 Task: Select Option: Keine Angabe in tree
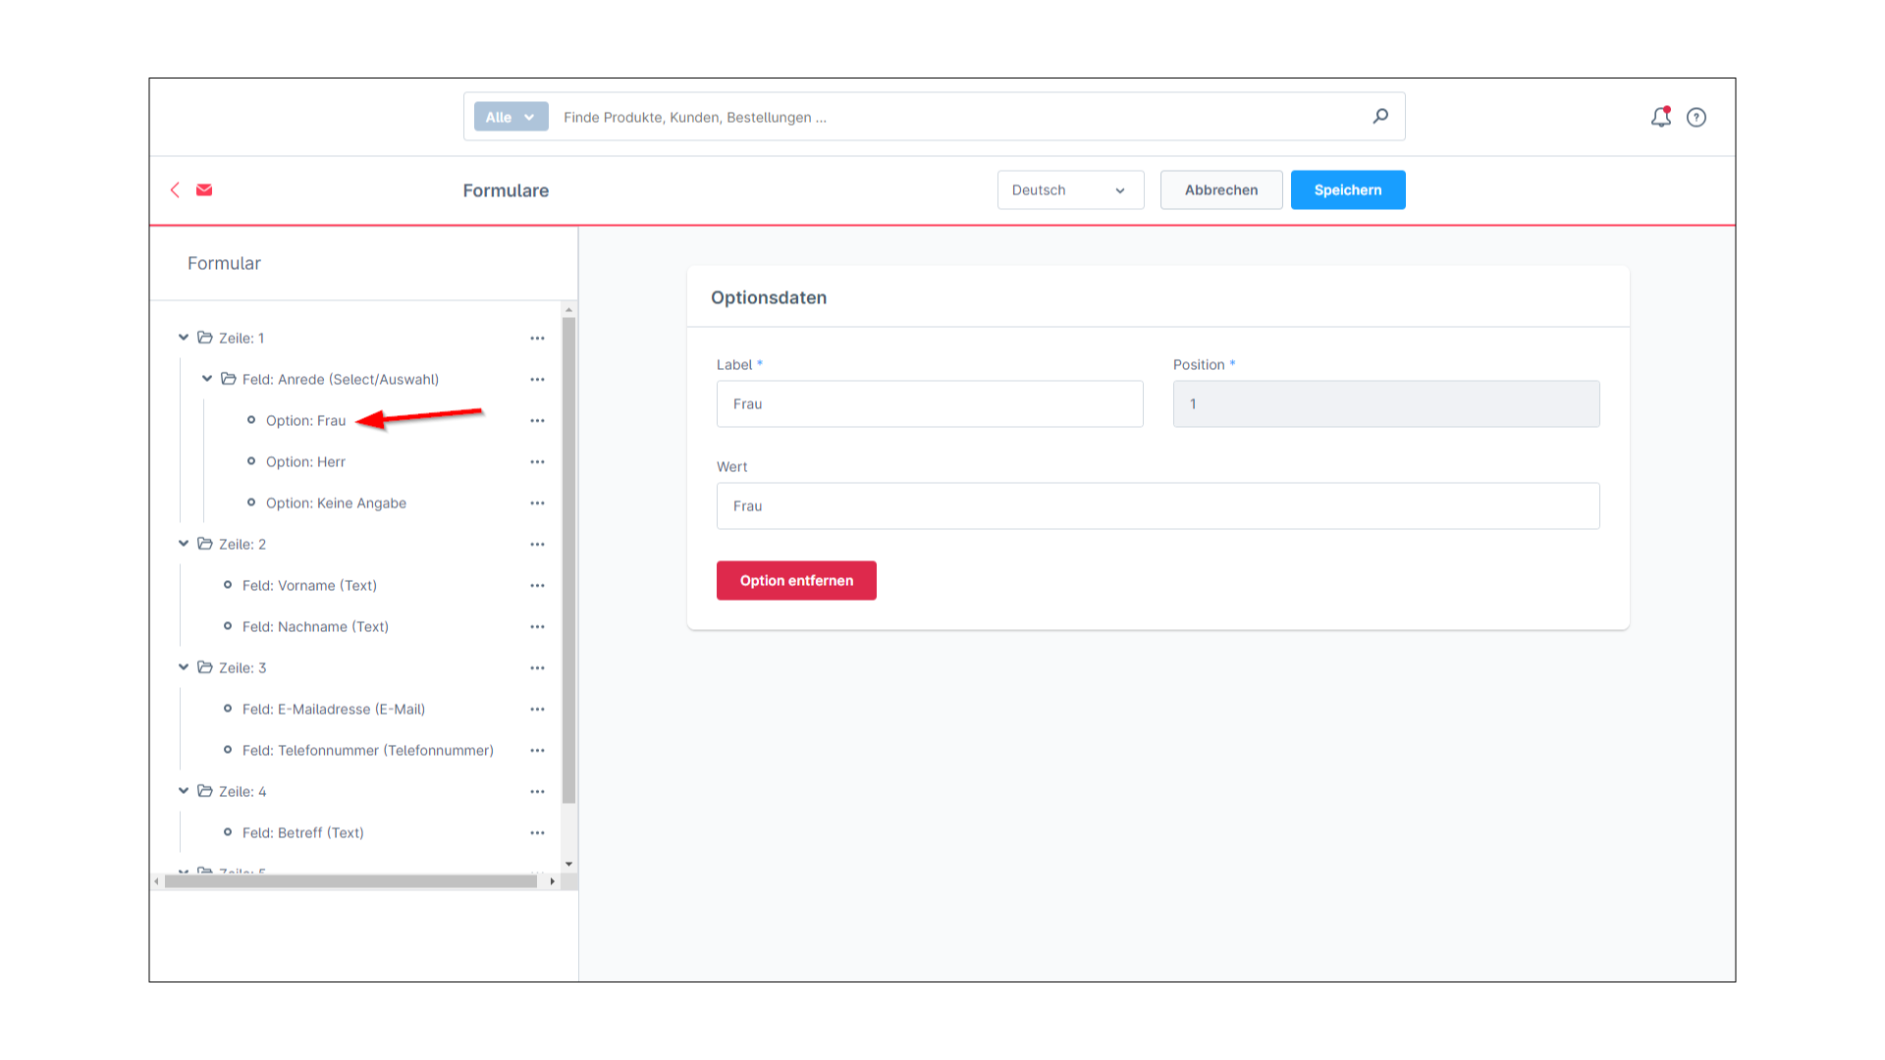tap(336, 503)
